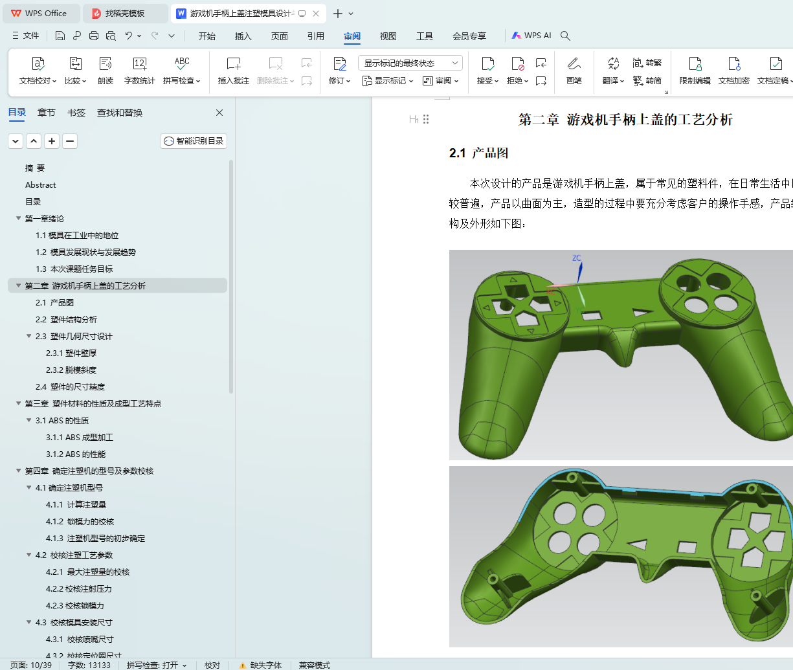Jump to 2.3.2 脱模斜度 in outline
Viewport: 793px width, 670px height.
coord(71,370)
